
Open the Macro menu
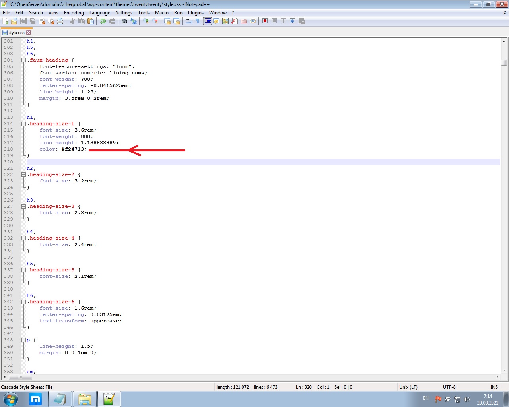point(162,13)
